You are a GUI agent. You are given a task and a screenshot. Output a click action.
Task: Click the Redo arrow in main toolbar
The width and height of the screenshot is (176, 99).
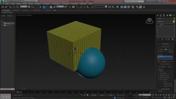click(6, 7)
